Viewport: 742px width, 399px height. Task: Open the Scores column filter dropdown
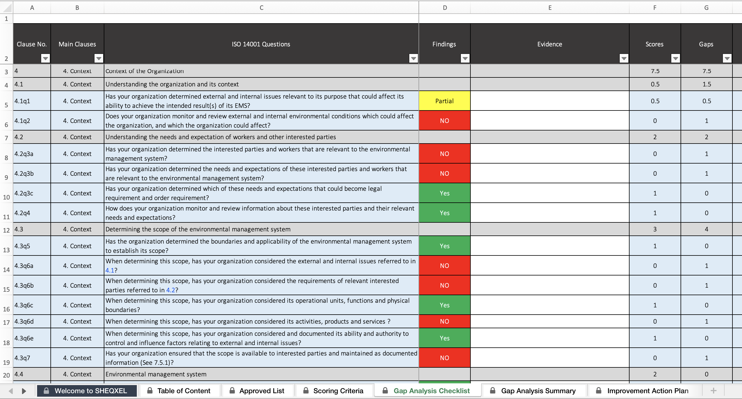pos(675,58)
